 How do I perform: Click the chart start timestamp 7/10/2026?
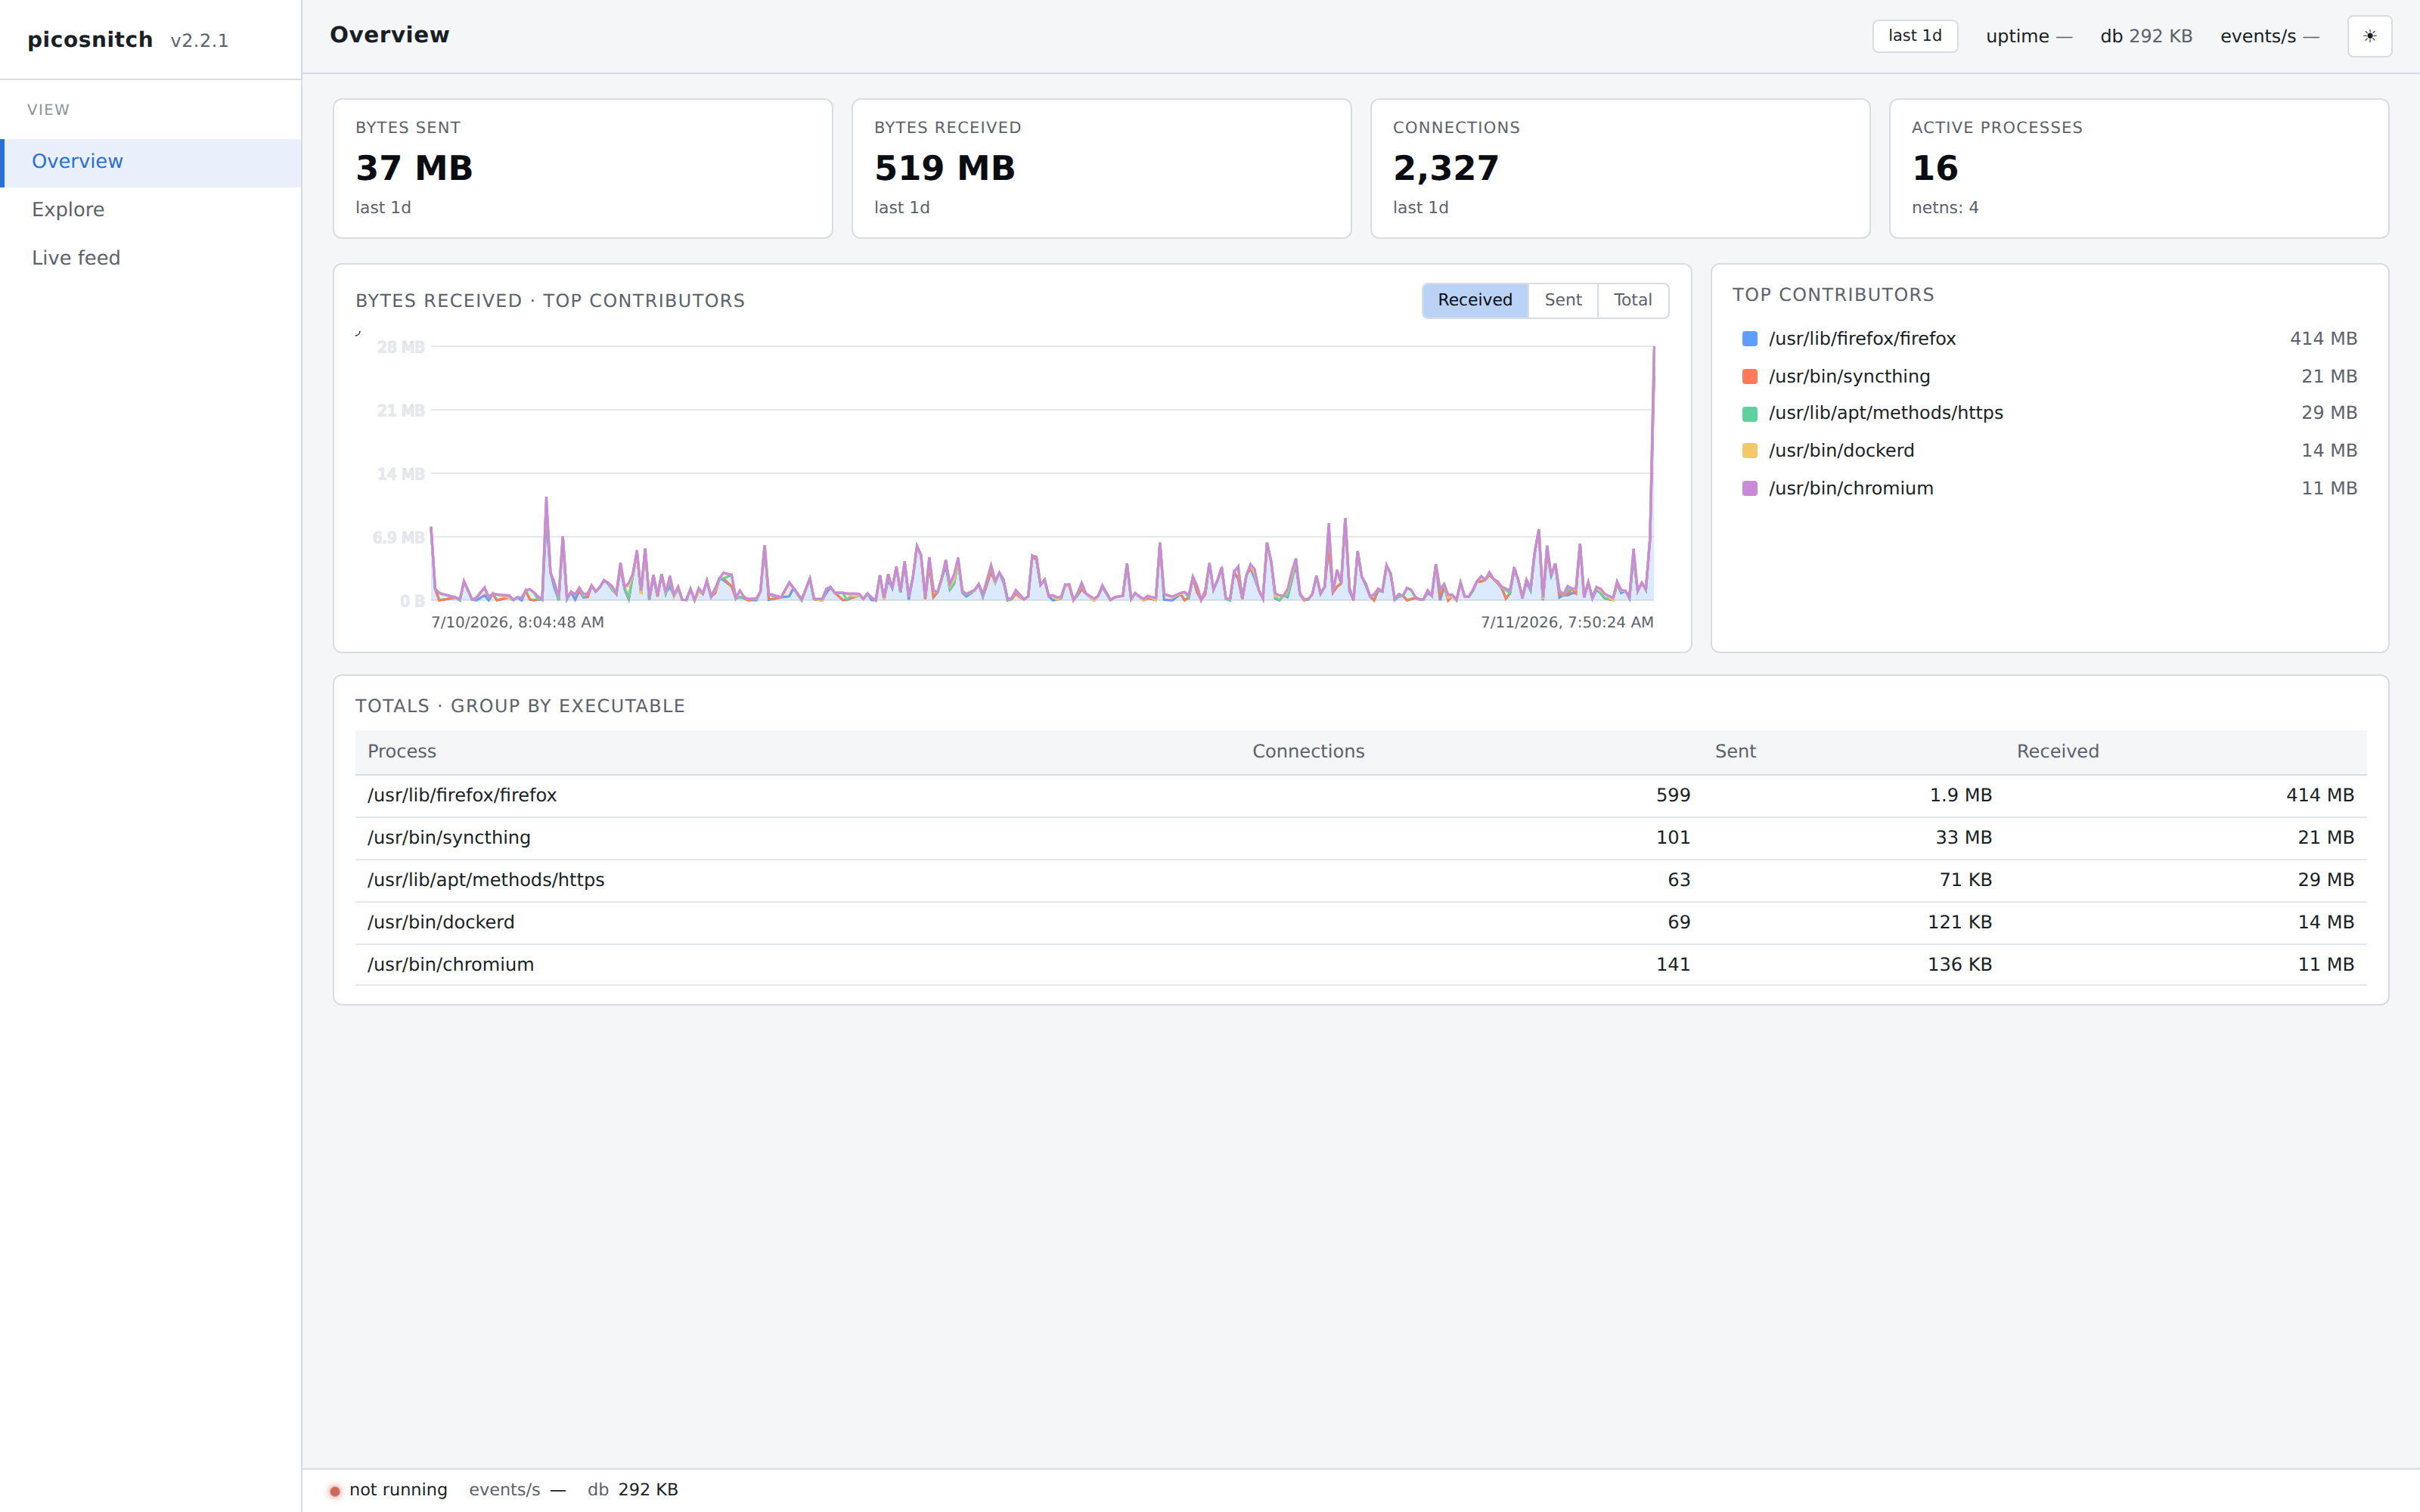(517, 622)
